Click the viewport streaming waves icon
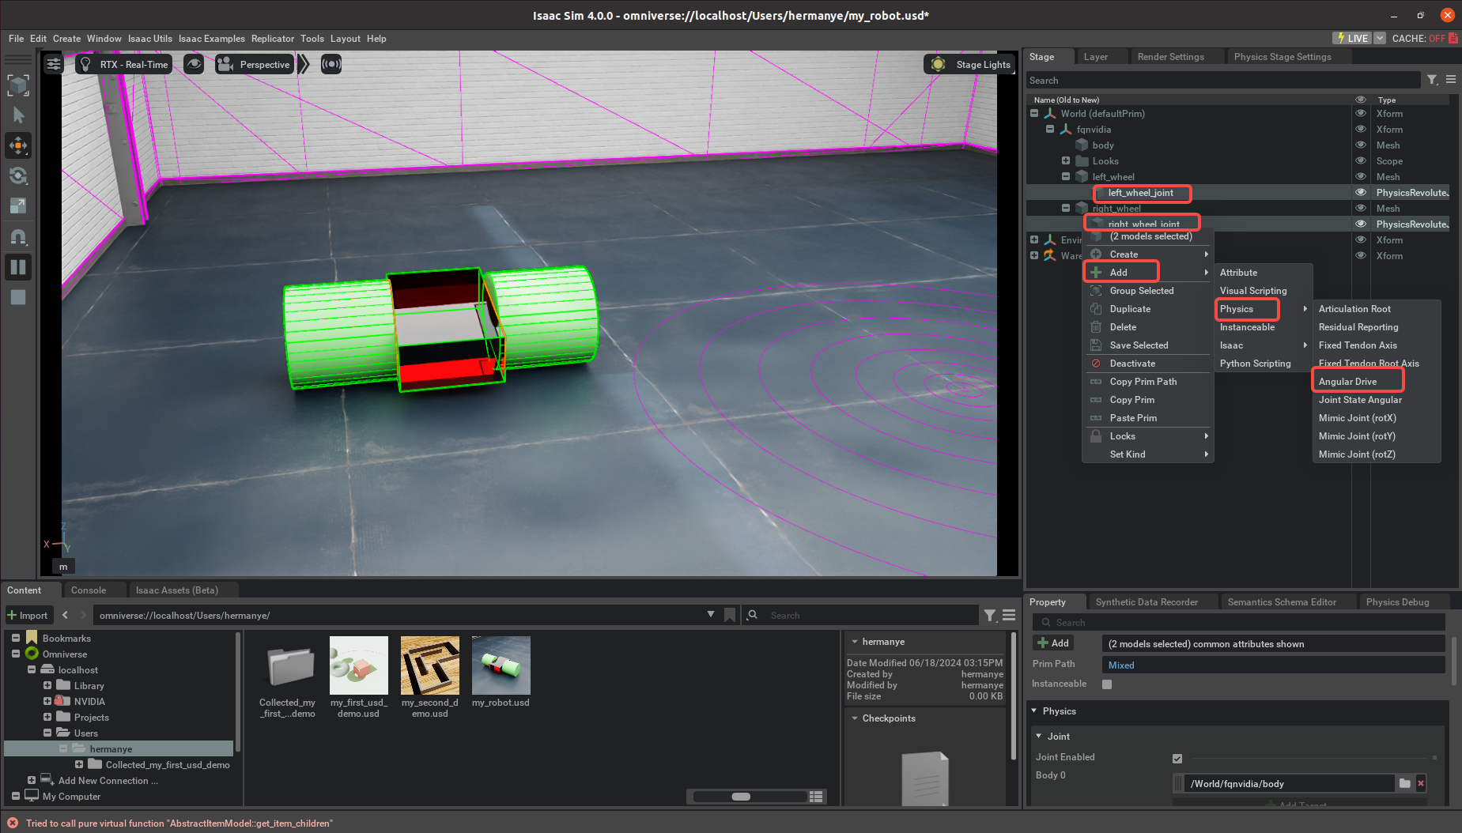 [331, 65]
